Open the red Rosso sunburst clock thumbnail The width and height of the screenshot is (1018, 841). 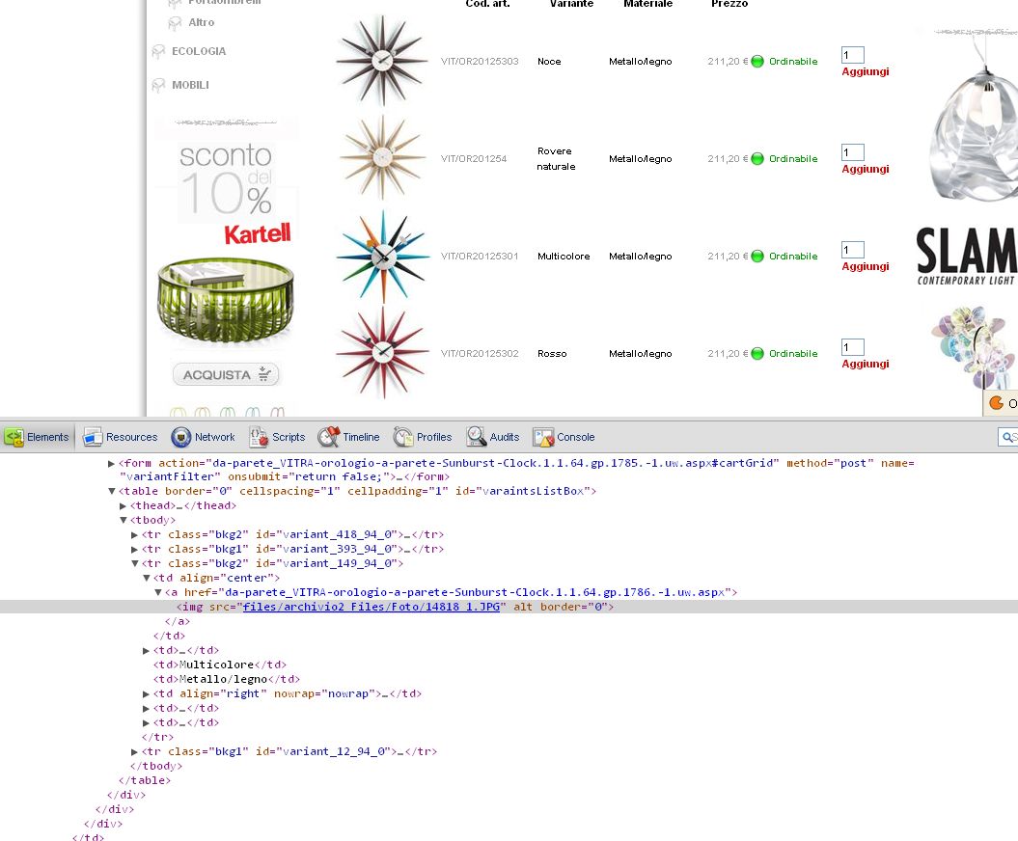383,352
